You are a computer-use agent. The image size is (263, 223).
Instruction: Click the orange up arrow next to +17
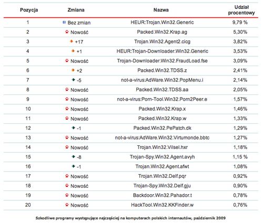tap(72, 41)
